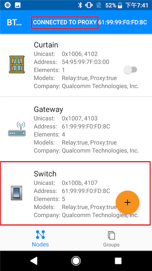Open the Nodes tab icon

pyautogui.click(x=40, y=234)
